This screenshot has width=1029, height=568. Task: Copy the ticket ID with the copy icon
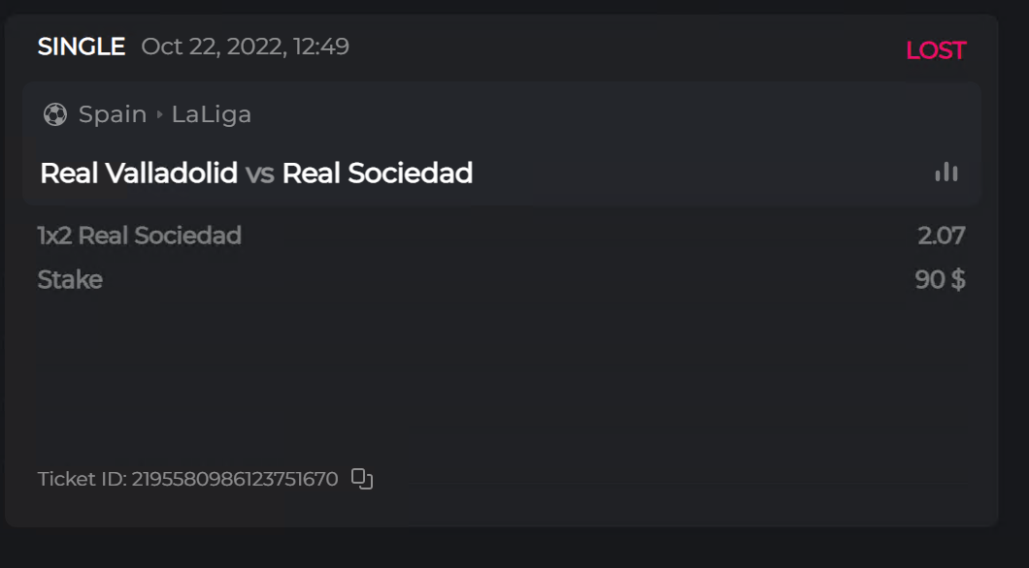(x=362, y=479)
